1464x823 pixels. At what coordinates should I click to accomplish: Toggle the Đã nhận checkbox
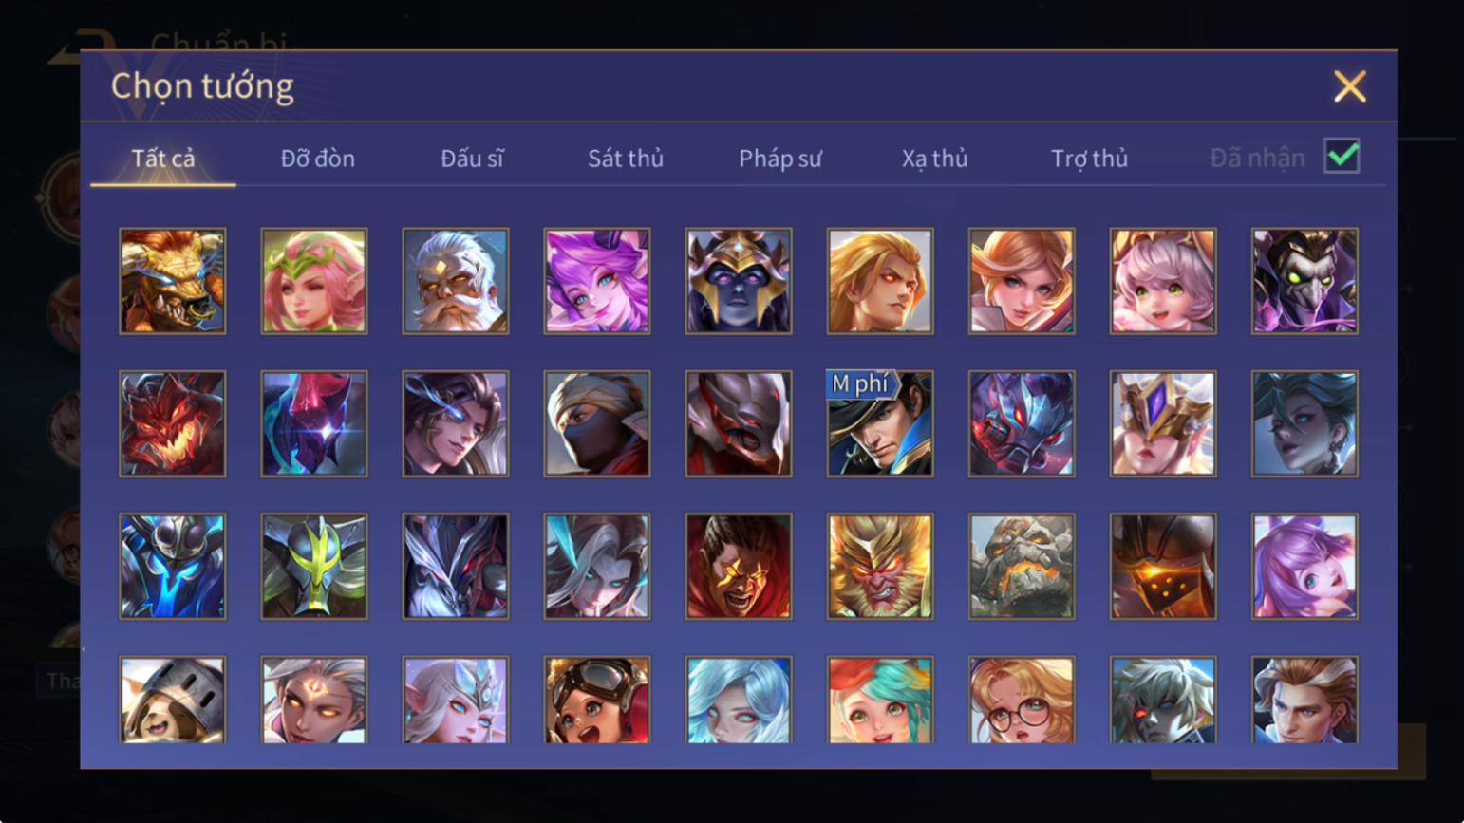[x=1342, y=156]
